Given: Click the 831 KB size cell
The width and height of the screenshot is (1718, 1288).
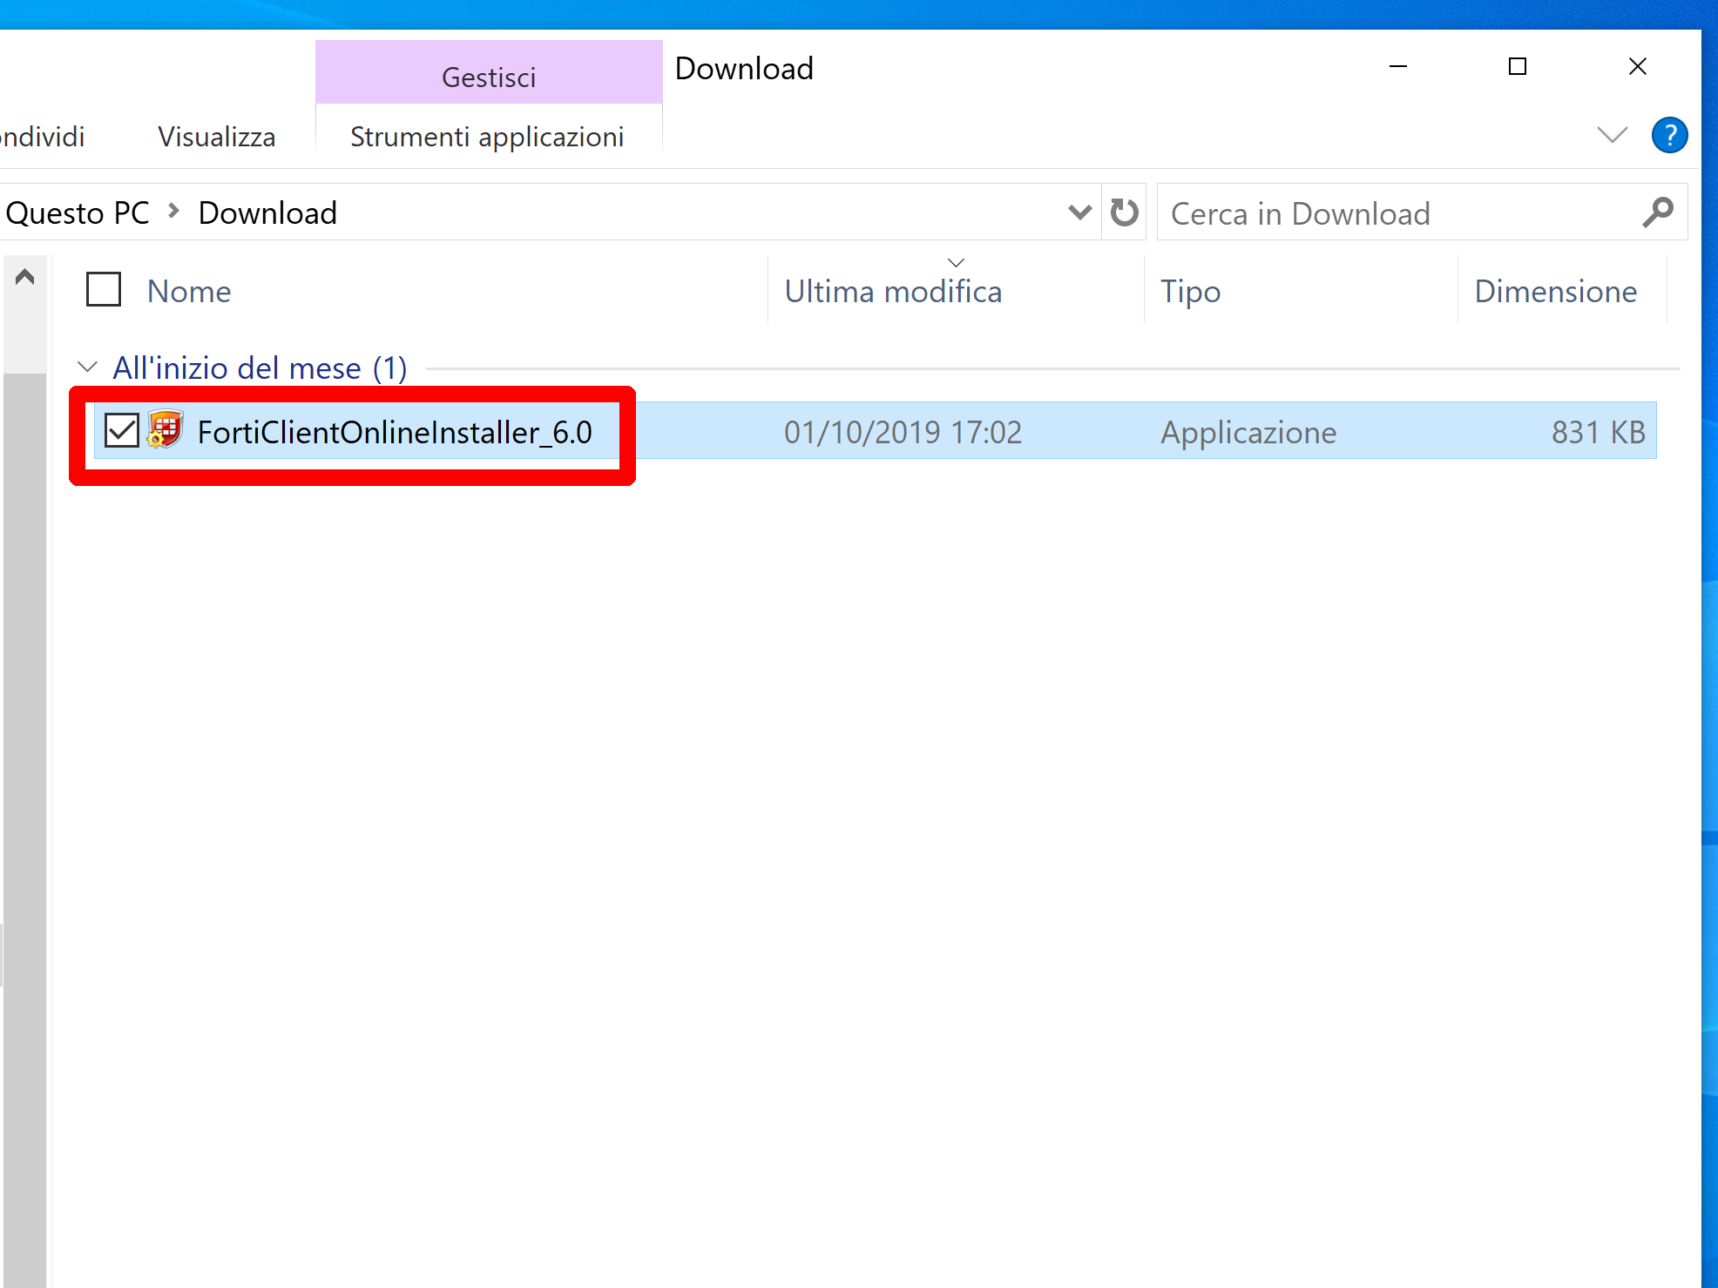Looking at the screenshot, I should (1598, 432).
